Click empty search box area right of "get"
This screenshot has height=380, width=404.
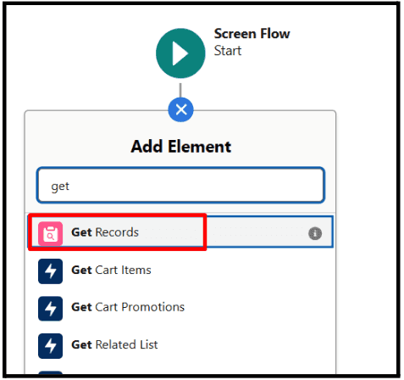pos(197,186)
